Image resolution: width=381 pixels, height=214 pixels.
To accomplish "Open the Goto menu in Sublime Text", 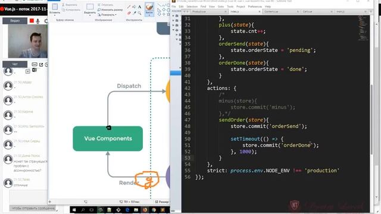I will coord(221,7).
